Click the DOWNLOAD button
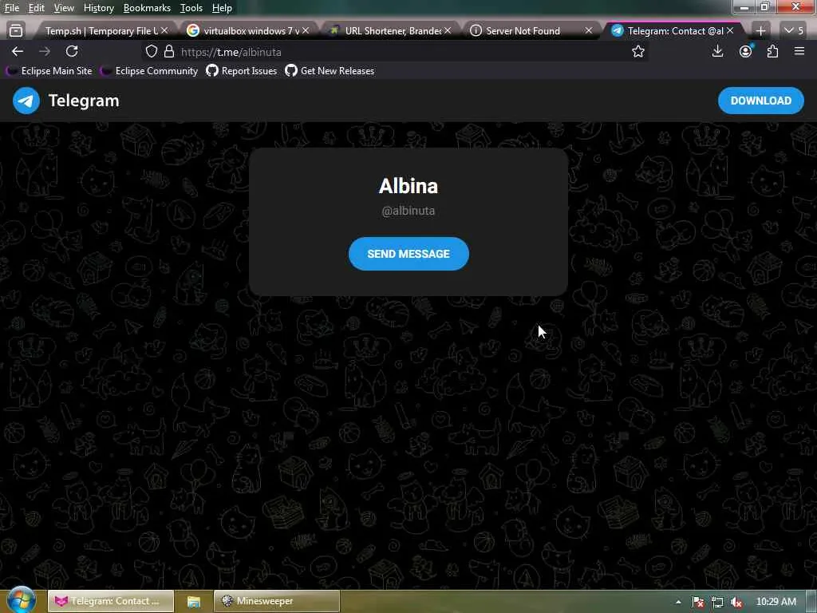 coord(760,101)
